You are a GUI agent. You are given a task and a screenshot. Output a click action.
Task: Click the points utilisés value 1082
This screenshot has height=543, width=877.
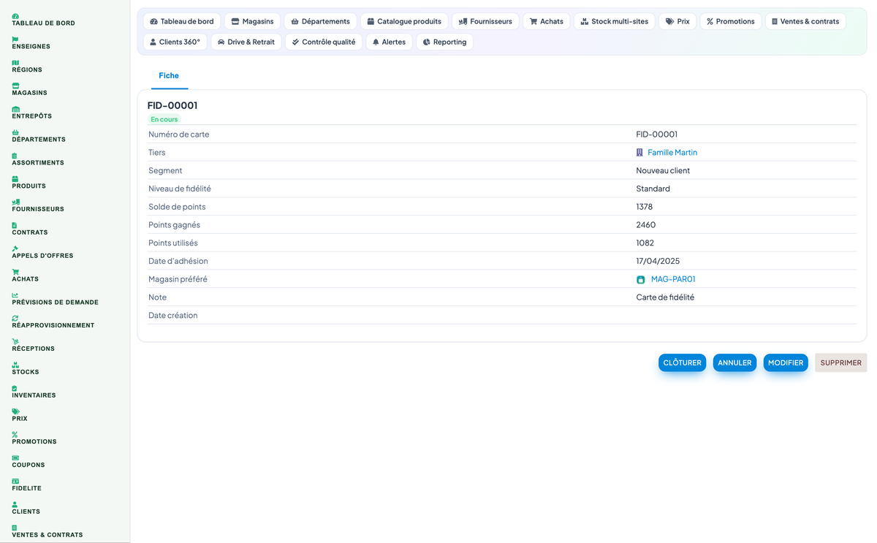645,243
